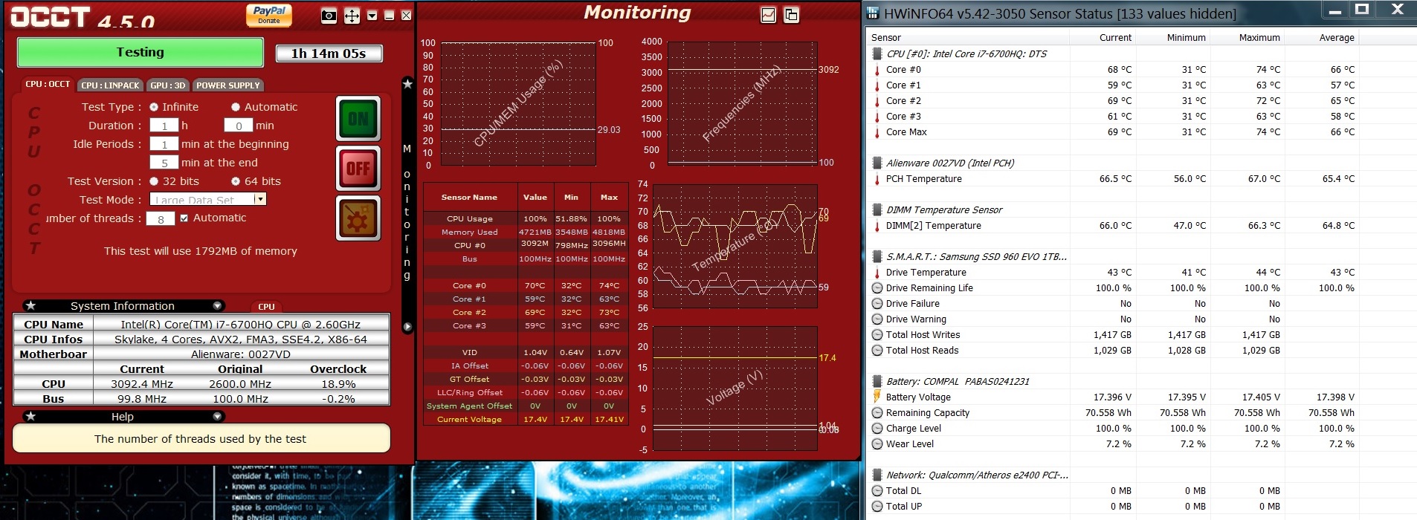Image resolution: width=1417 pixels, height=520 pixels.
Task: Click the Minimum column header
Action: point(1173,38)
